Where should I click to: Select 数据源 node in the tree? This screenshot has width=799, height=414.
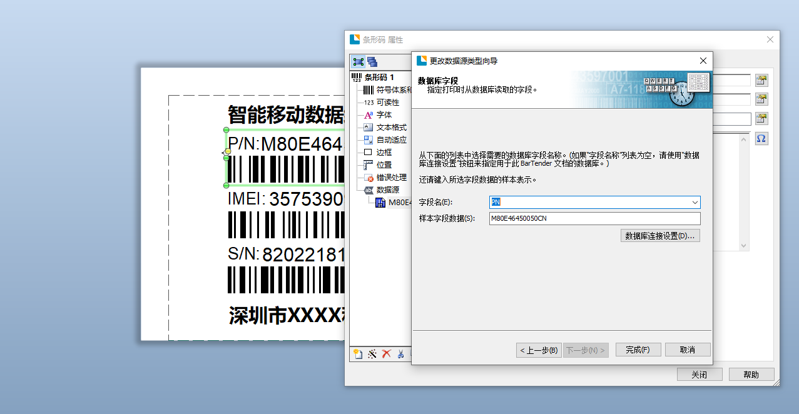(x=387, y=190)
